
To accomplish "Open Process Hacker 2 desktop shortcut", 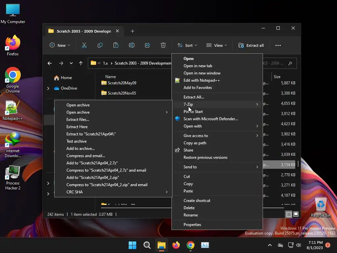I will tap(13, 178).
